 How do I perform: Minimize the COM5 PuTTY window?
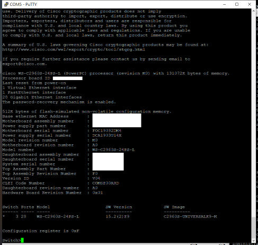(225, 4)
